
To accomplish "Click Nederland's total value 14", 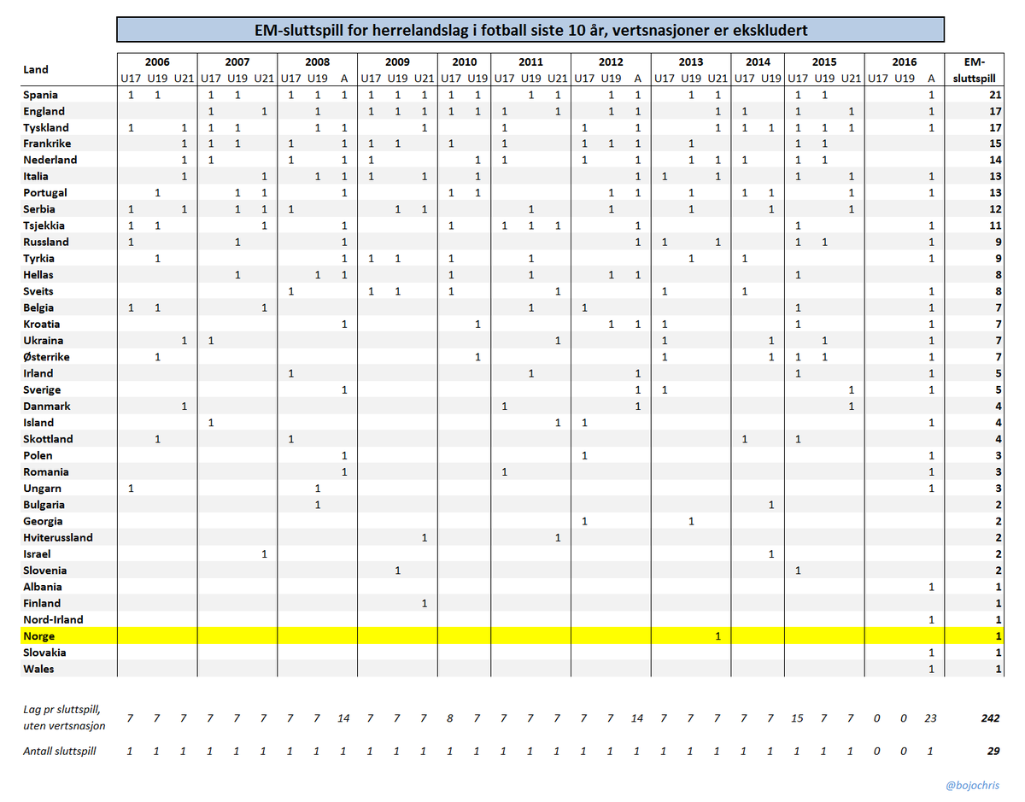I will point(994,160).
